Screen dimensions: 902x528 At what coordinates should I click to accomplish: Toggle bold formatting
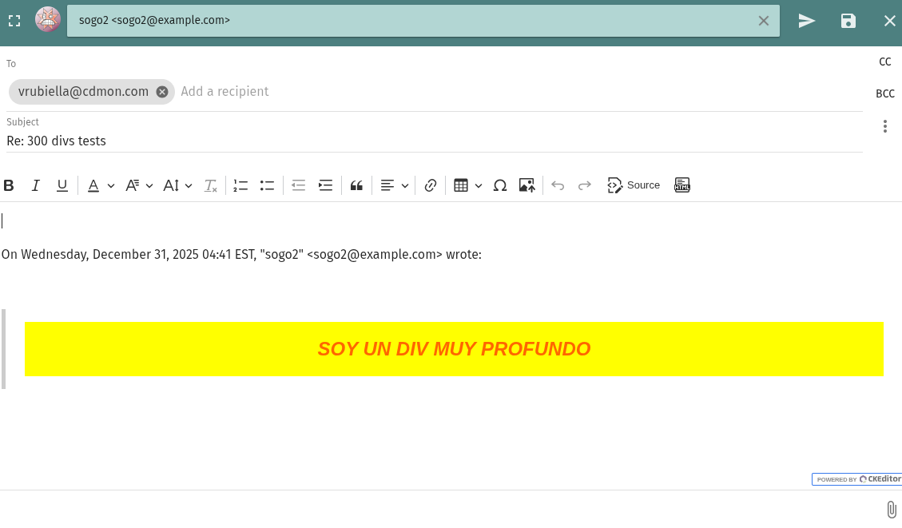coord(9,185)
